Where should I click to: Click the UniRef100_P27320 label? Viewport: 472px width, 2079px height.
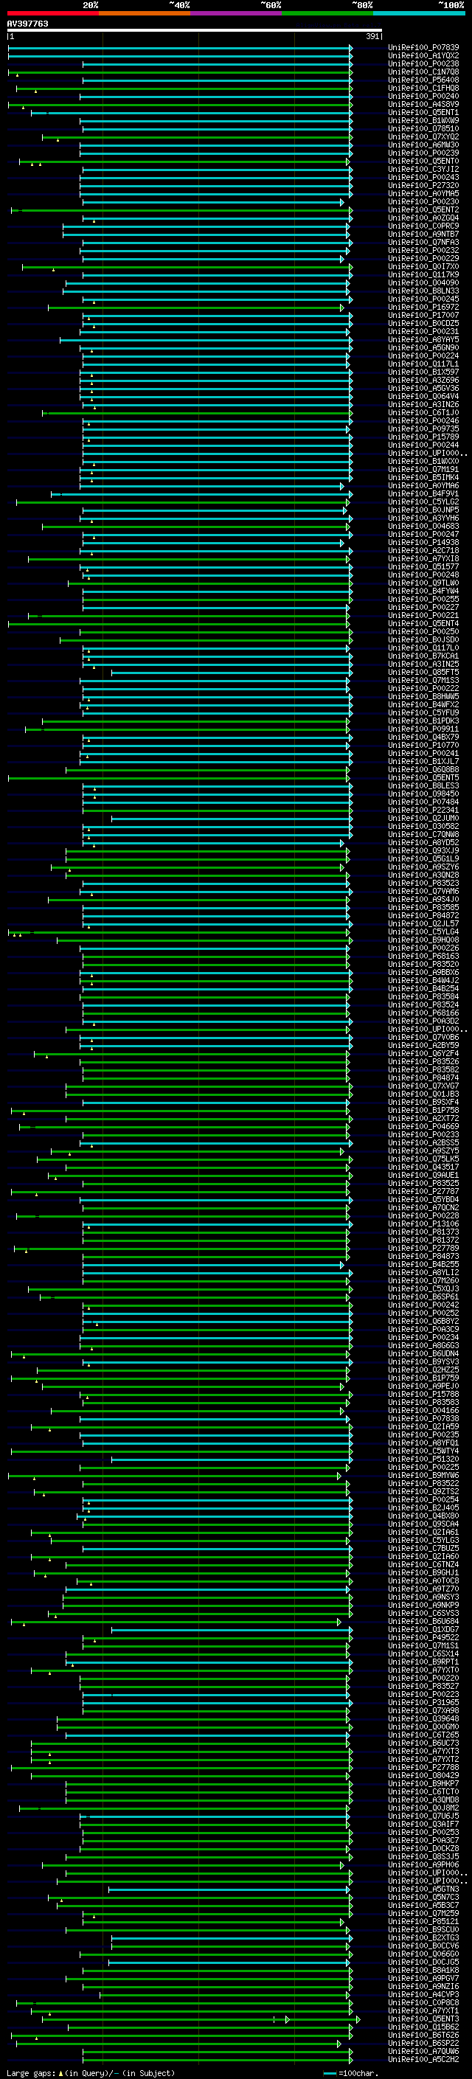pyautogui.click(x=423, y=186)
